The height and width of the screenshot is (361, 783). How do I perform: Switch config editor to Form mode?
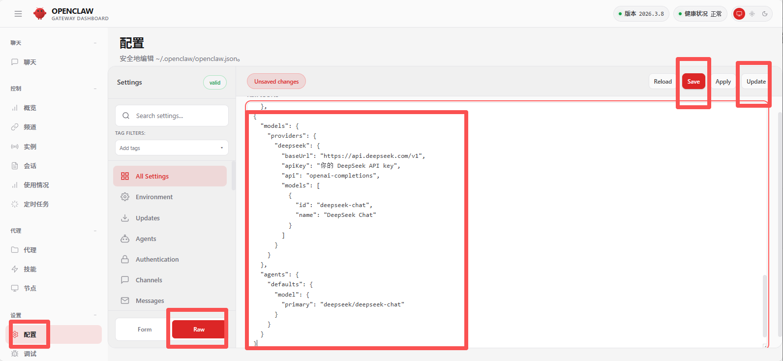145,330
